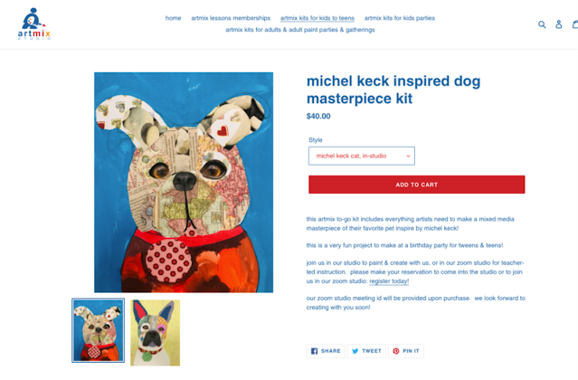Click the Twitter bird icon in Tweet

(355, 351)
